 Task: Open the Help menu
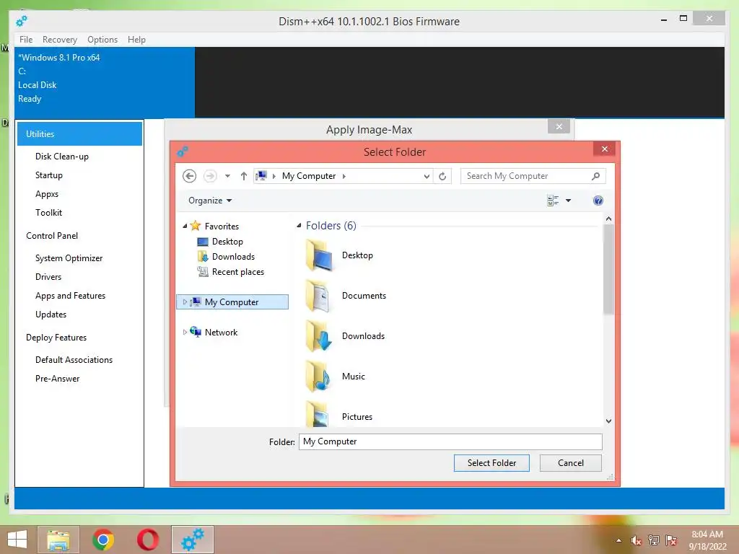(136, 40)
